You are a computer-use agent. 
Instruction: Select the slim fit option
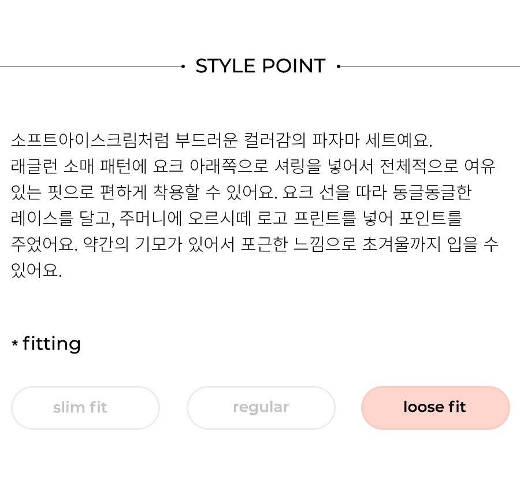[86, 407]
